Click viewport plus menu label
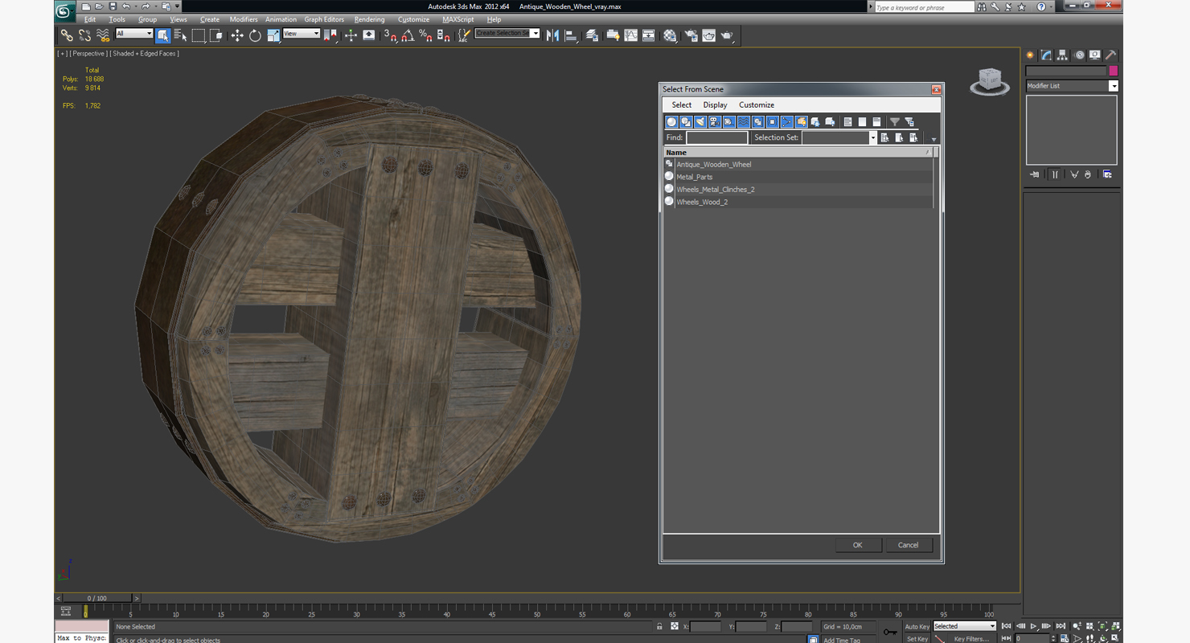This screenshot has width=1190, height=643. (62, 54)
